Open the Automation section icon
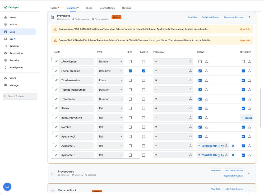The image size is (264, 194). [x=6, y=53]
